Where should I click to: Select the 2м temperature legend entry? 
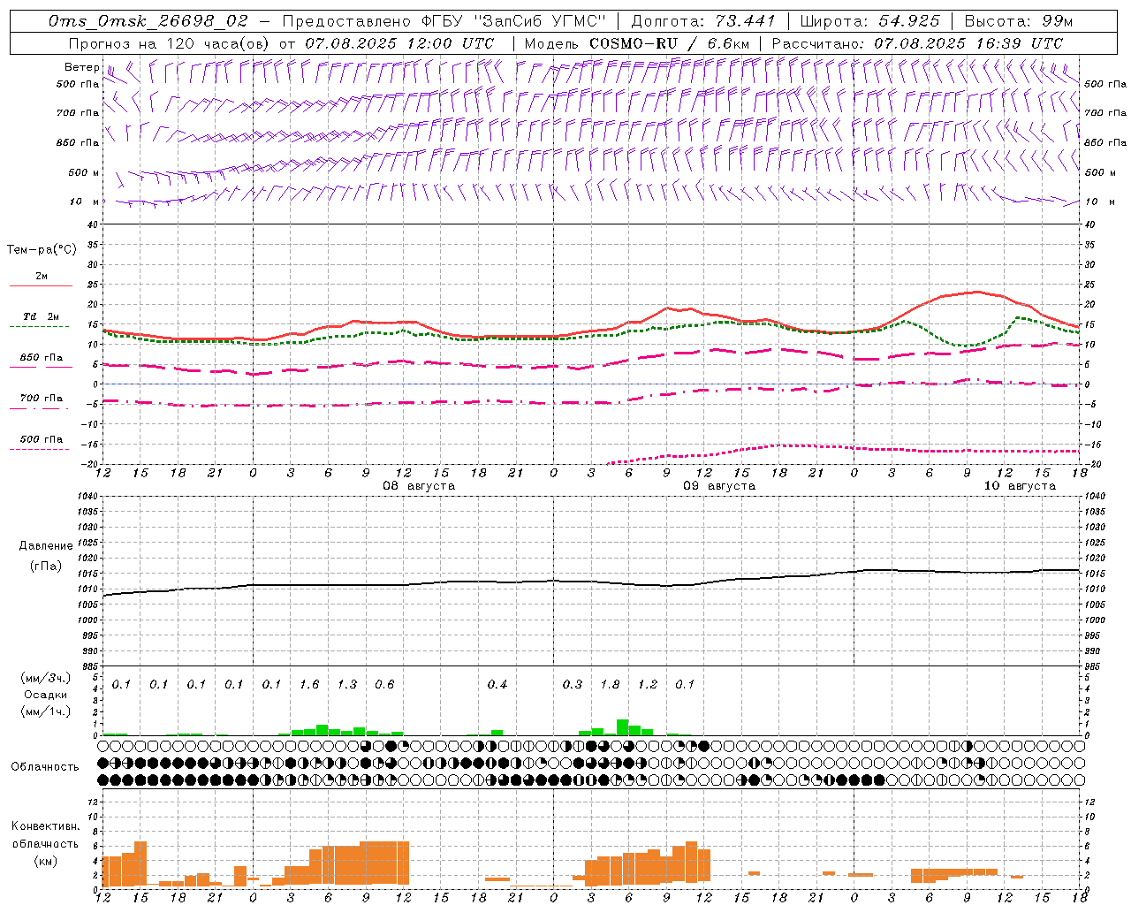click(42, 277)
